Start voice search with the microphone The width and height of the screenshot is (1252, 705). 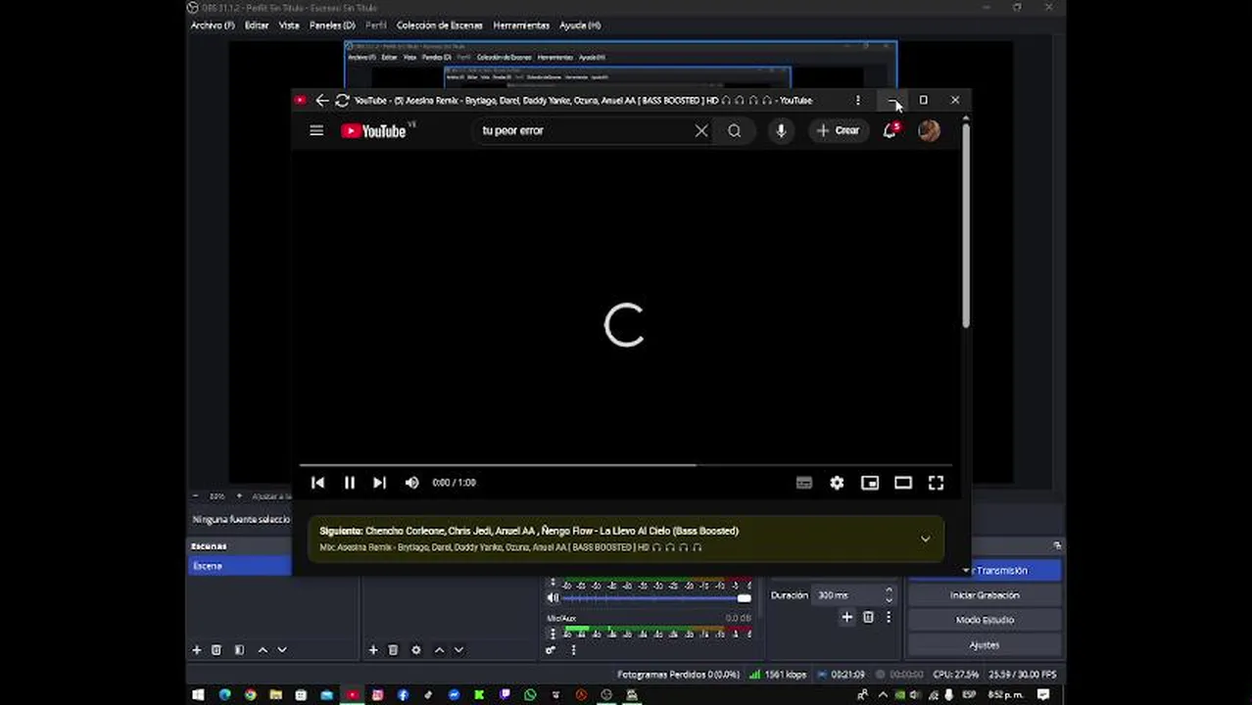781,130
